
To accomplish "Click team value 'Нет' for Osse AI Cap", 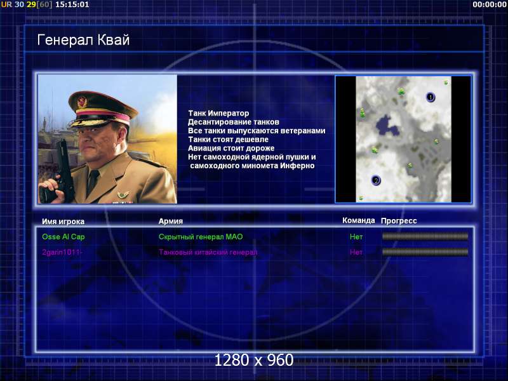I will pyautogui.click(x=356, y=237).
